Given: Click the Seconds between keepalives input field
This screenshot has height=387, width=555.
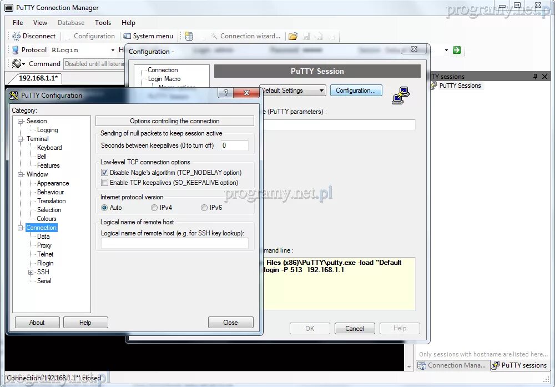Looking at the screenshot, I should (234, 145).
